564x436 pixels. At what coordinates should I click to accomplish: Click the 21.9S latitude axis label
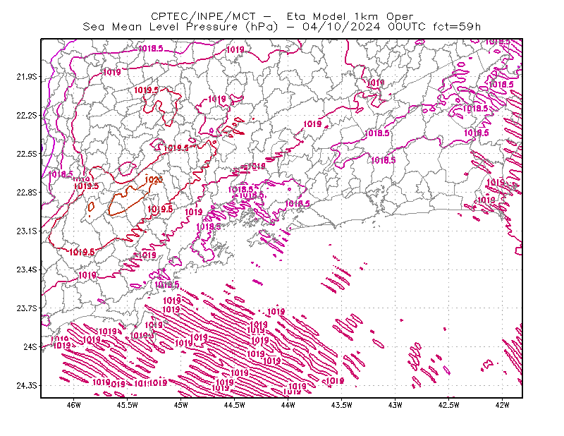coord(27,77)
